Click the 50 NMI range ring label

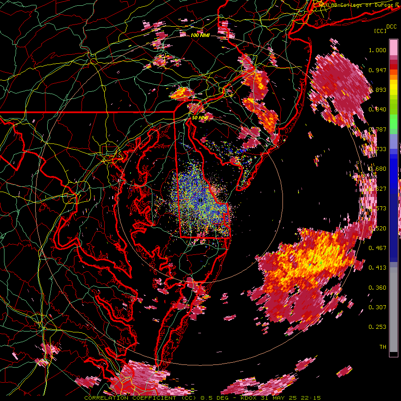click(x=200, y=118)
